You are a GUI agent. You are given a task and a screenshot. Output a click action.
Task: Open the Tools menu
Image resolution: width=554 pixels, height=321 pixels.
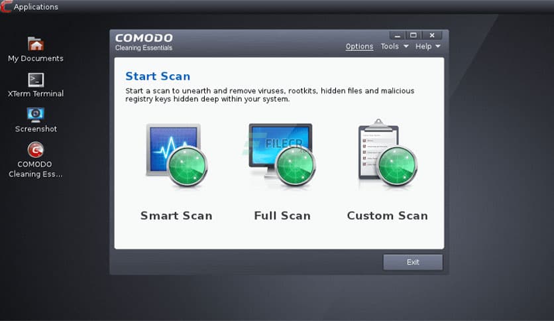tap(390, 46)
